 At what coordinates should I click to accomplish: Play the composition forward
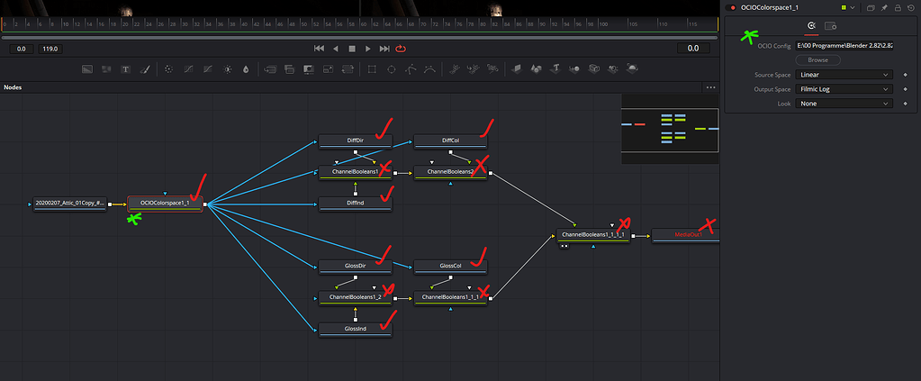(x=368, y=49)
